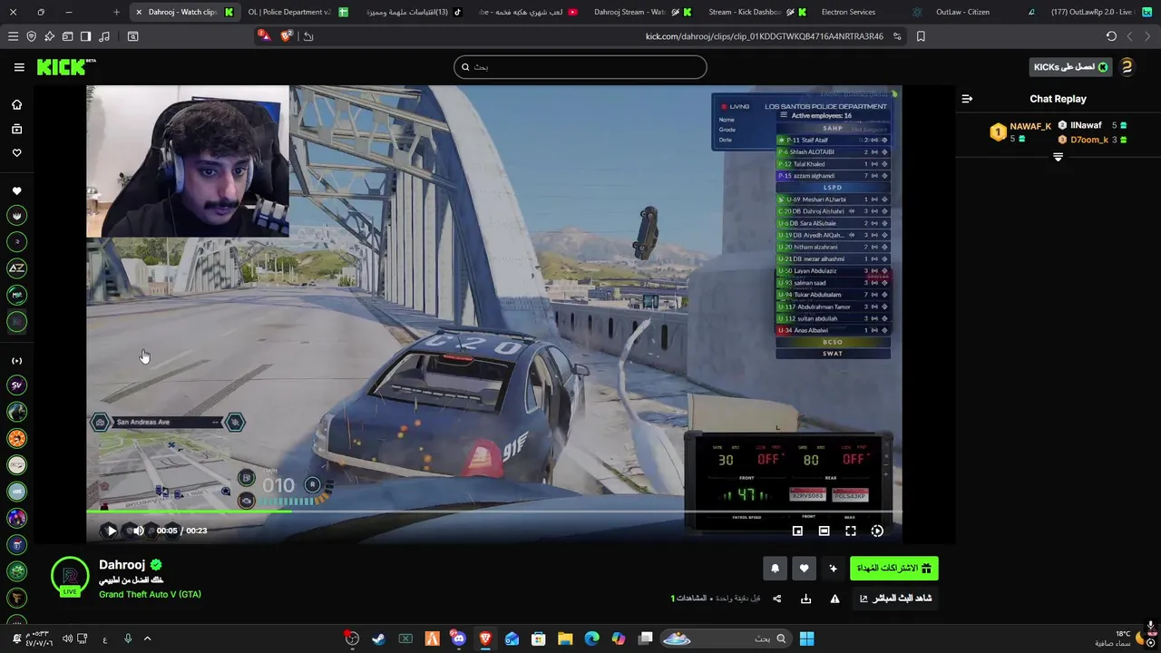Toggle the Brave sidebar panel icon
The width and height of the screenshot is (1161, 653).
(x=85, y=36)
